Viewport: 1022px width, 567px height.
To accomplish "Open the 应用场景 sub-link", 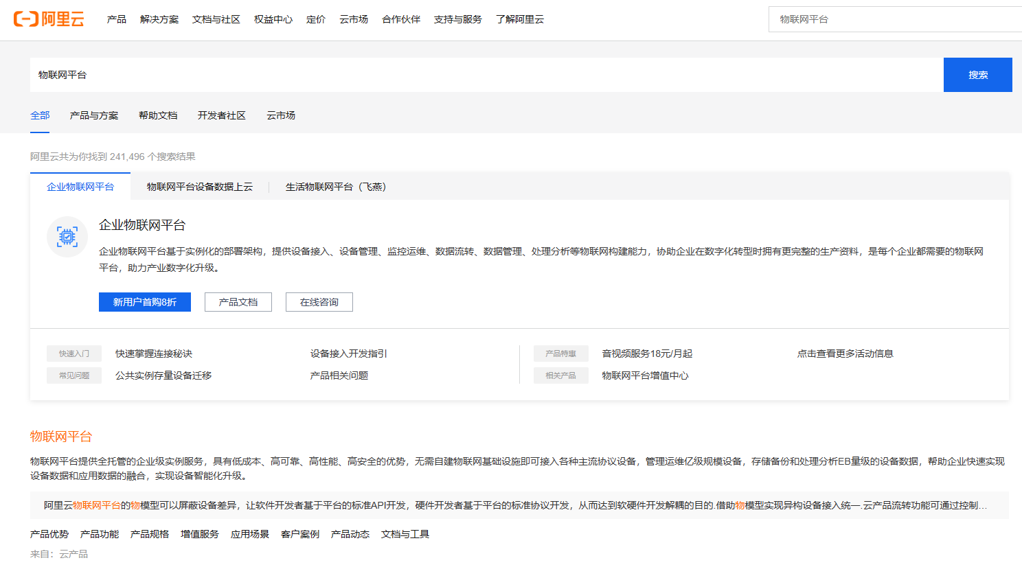I will tap(250, 534).
